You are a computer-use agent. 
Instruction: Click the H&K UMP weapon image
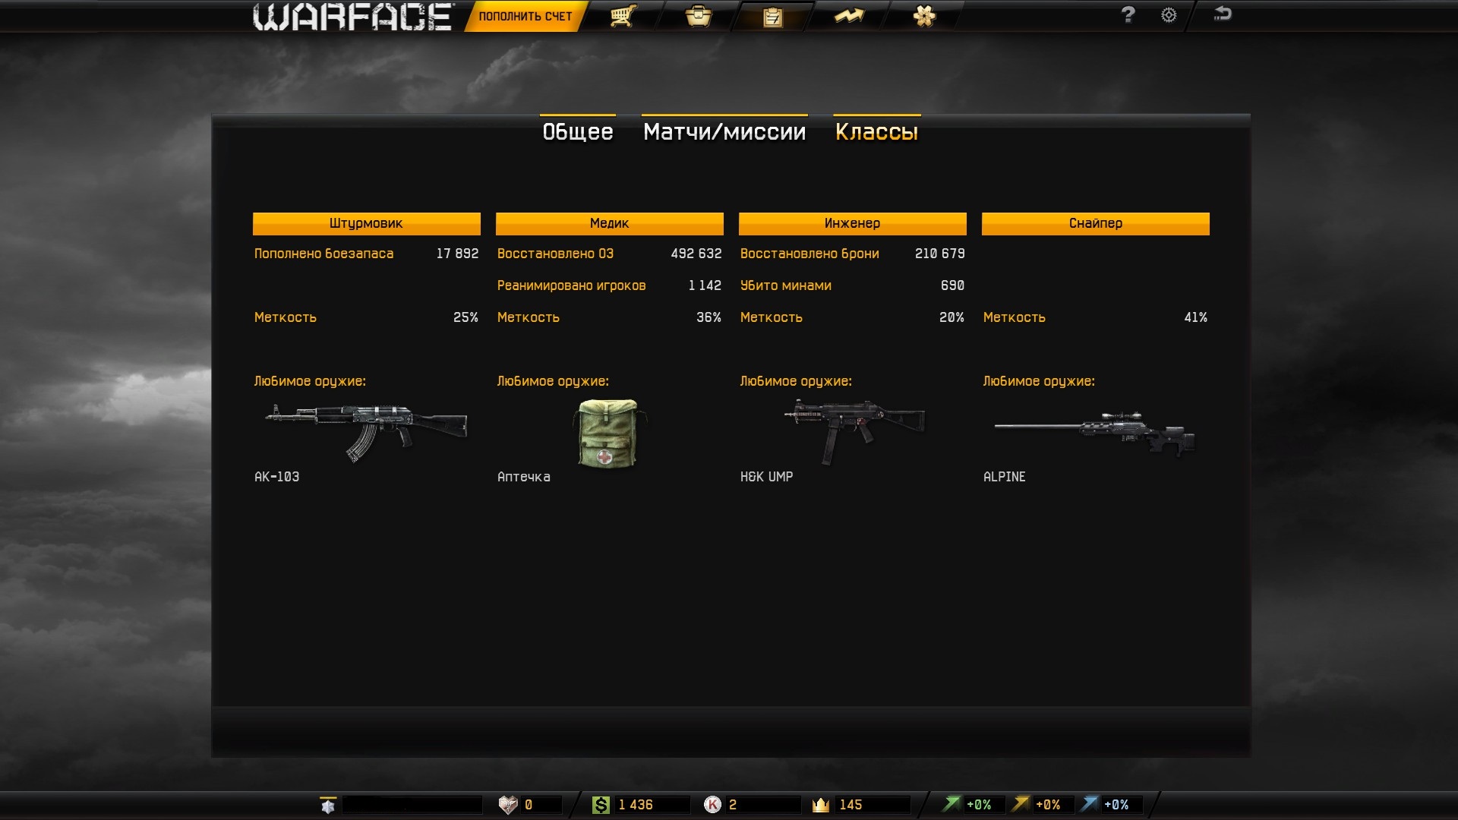click(854, 431)
